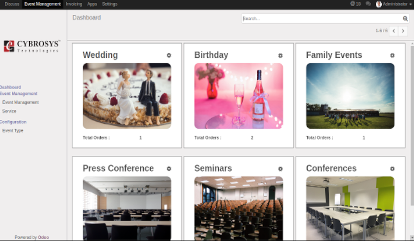This screenshot has height=241, width=414.
Task: Click the Wedding cake thumbnail
Action: (127, 96)
